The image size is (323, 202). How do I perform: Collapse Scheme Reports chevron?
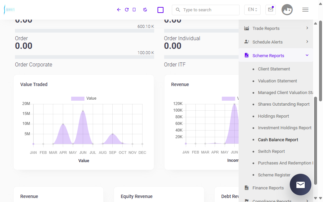(x=307, y=55)
